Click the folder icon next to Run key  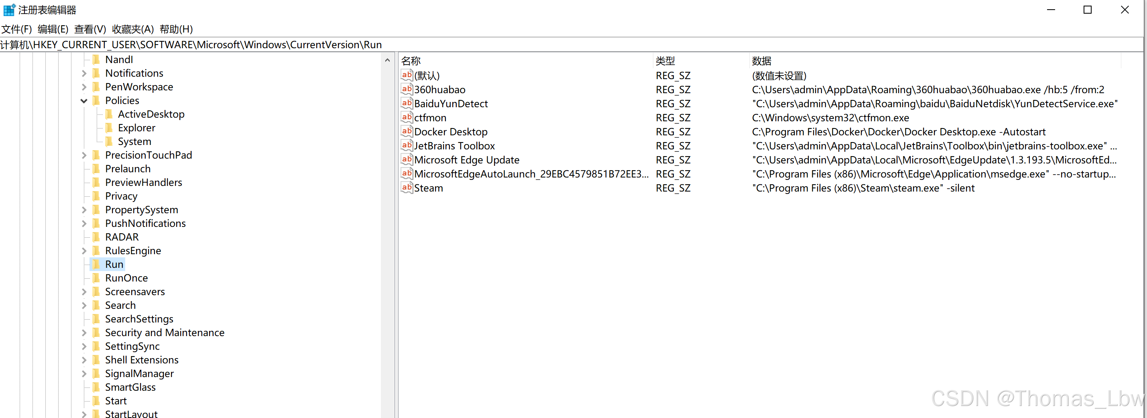pos(96,264)
